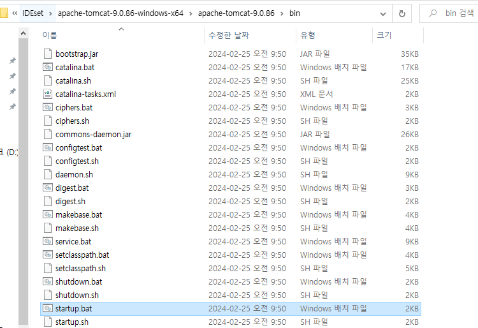
Task: Expand chevron after apache-tomcat-9.0.86-windows-x64 breadcrumb
Action: click(x=191, y=13)
